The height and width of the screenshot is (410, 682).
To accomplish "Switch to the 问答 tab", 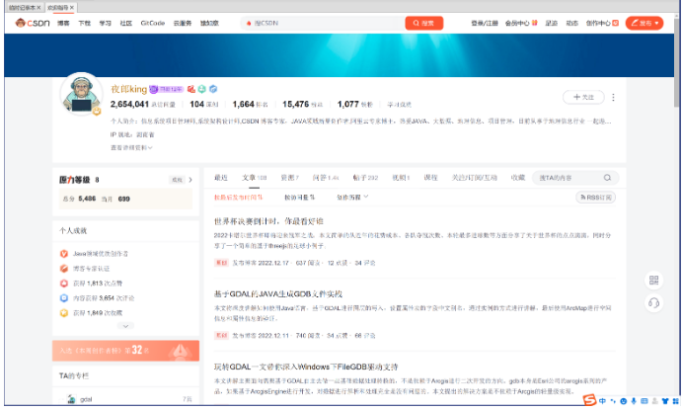I will (326, 178).
